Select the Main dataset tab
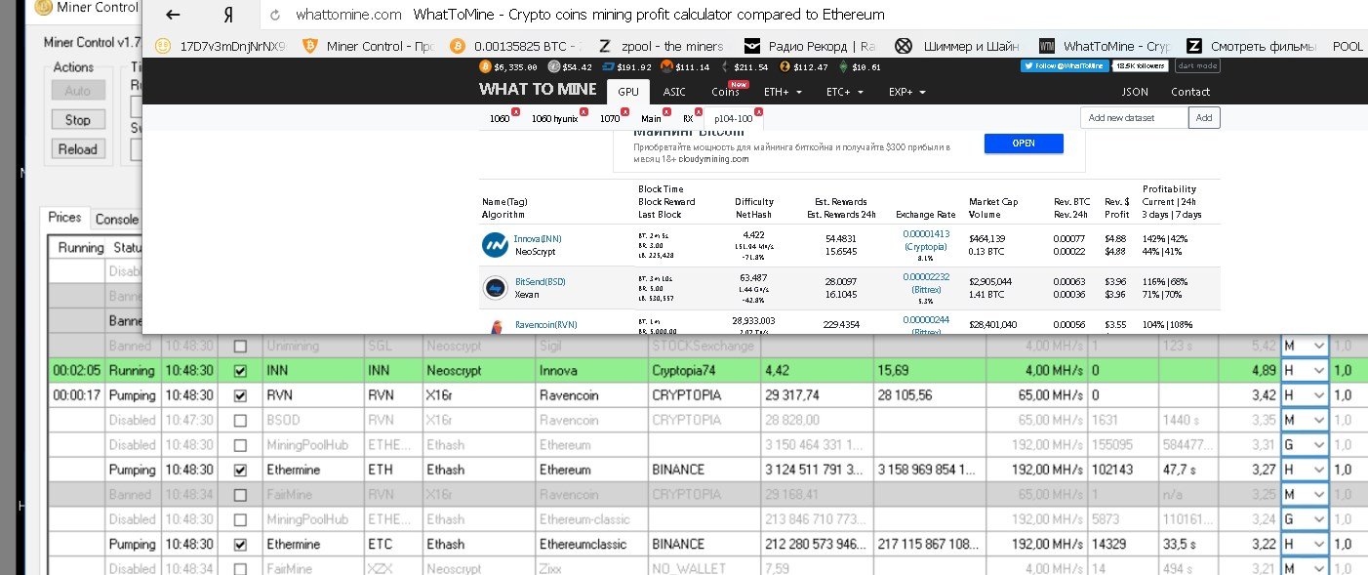 (651, 118)
